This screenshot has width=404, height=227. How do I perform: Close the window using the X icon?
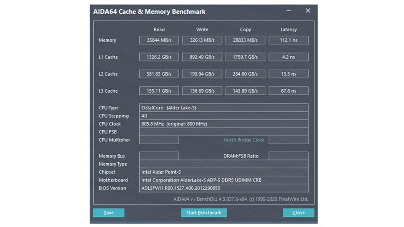(308, 11)
